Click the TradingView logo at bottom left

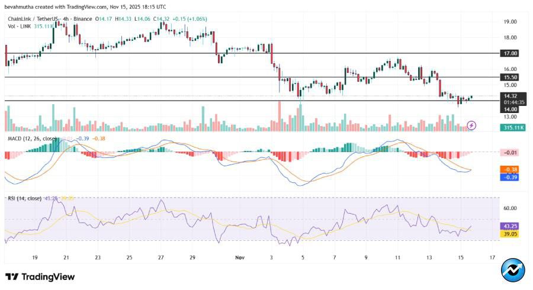(40, 276)
